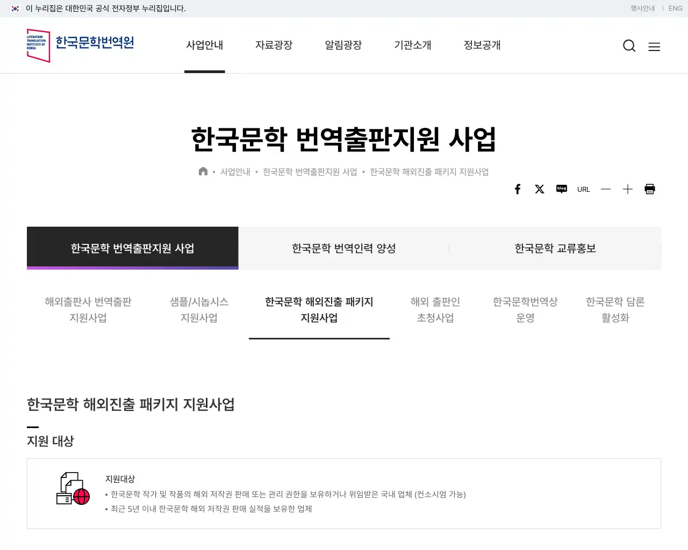Open 한국문학번역상 운영 subtab
This screenshot has width=688, height=550.
click(526, 310)
